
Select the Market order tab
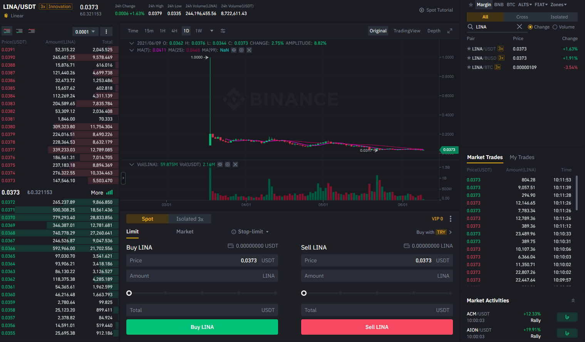tap(185, 231)
